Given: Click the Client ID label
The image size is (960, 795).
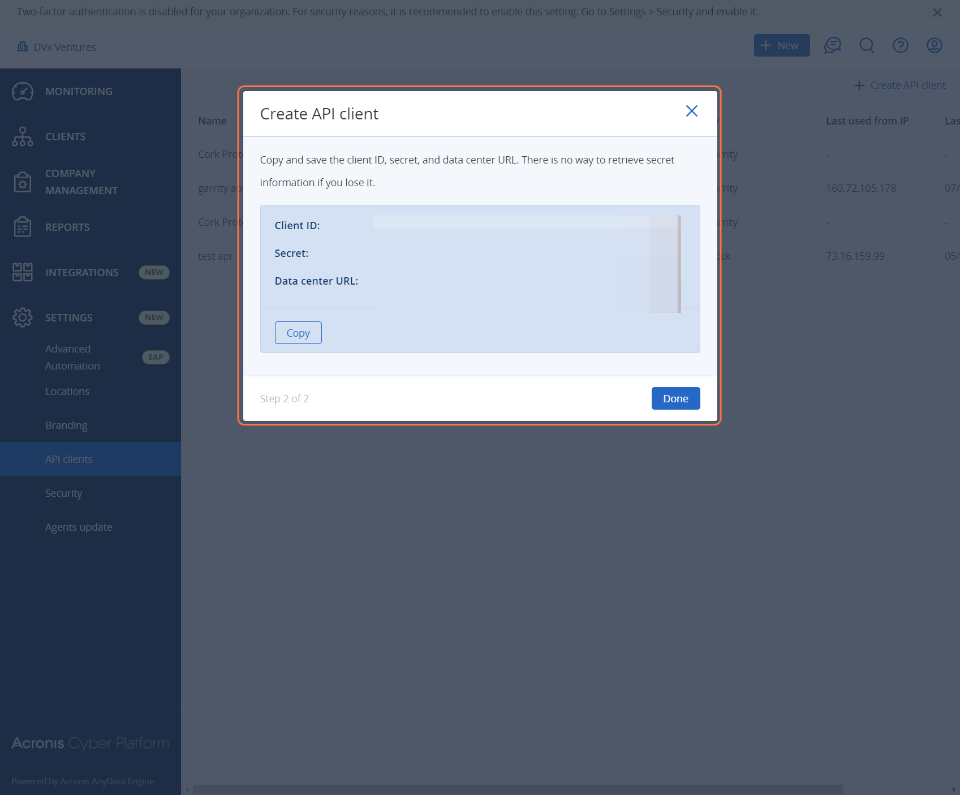Looking at the screenshot, I should [297, 225].
